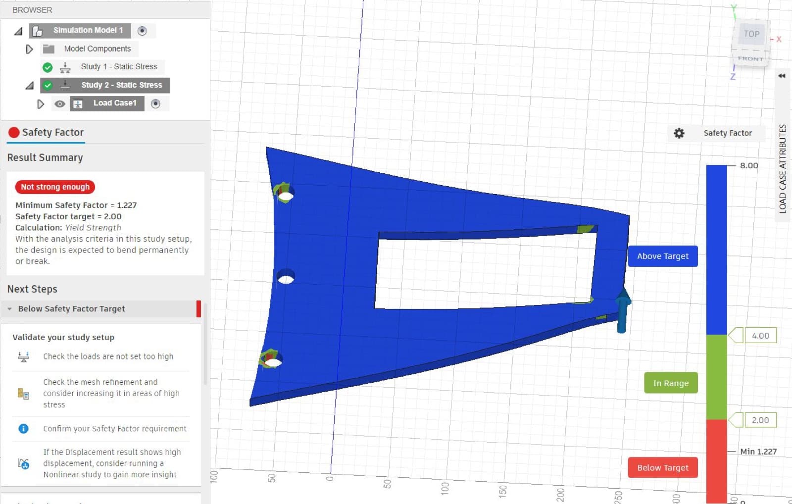
Task: Toggle Load Case1 visibility eye
Action: 59,104
